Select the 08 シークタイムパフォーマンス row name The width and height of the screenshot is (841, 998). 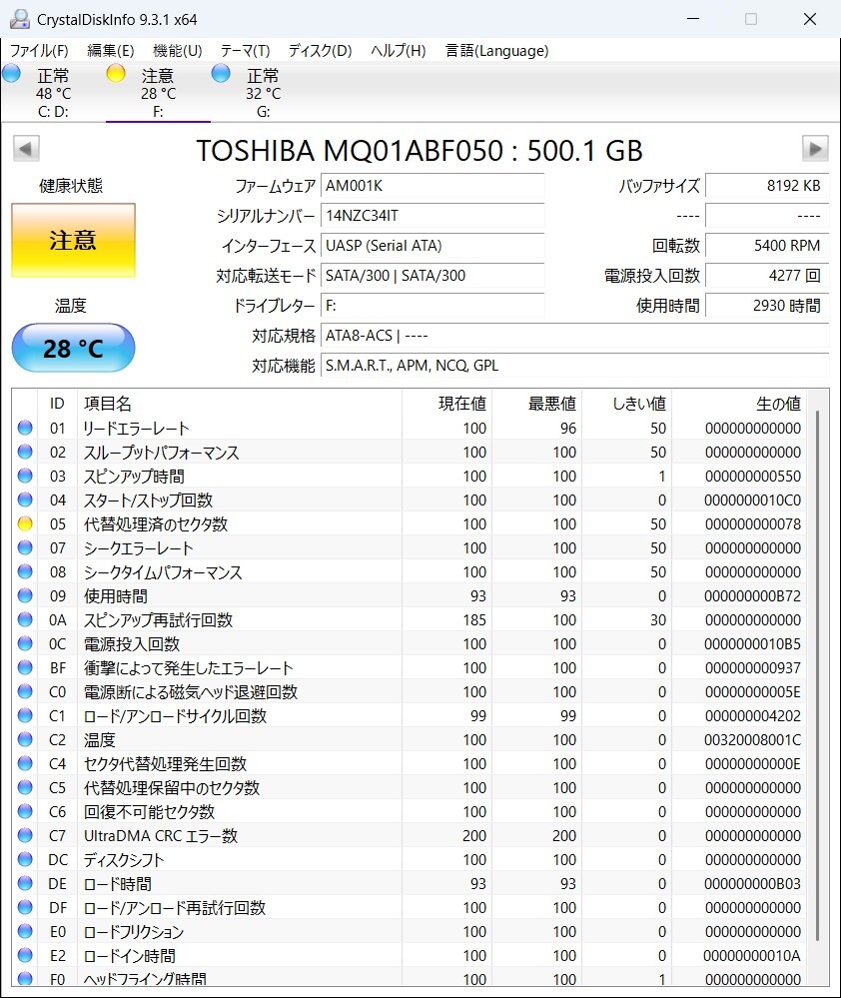[x=163, y=571]
